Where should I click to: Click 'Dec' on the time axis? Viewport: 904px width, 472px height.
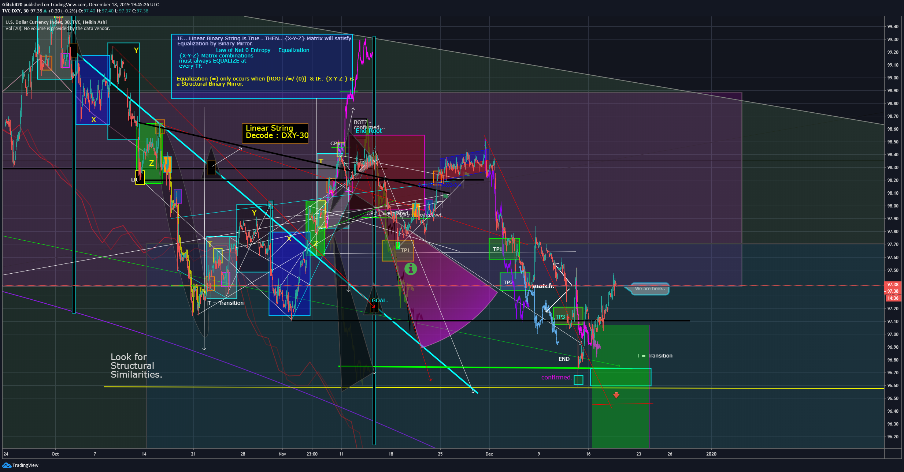tap(489, 454)
